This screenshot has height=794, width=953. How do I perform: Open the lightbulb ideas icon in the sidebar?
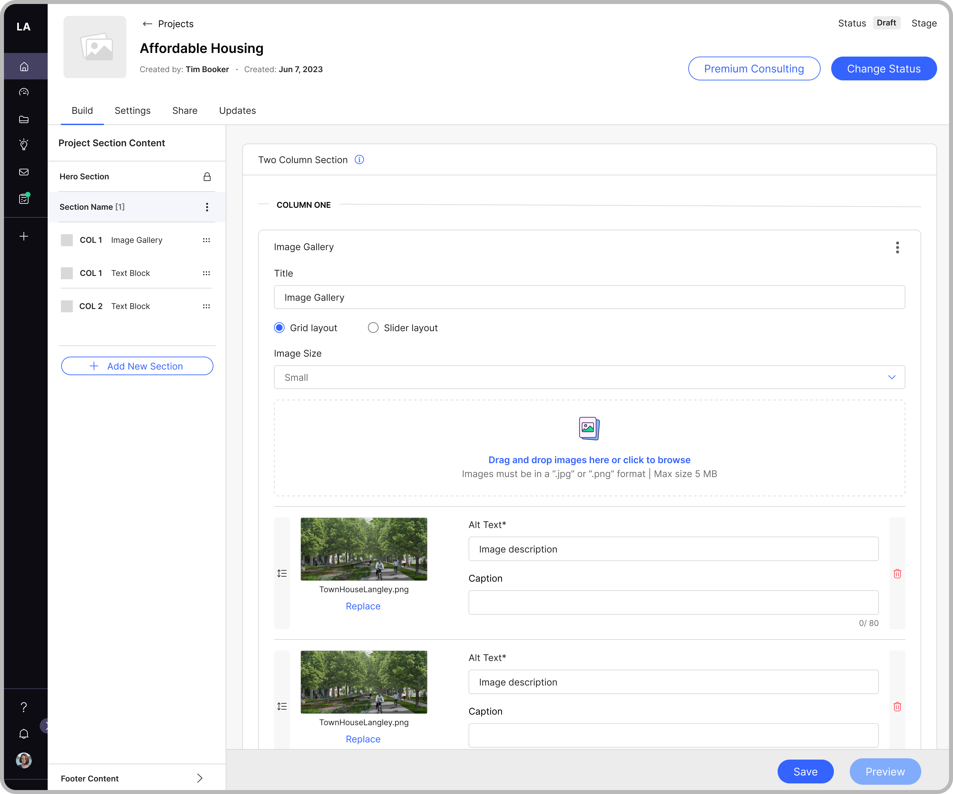[x=24, y=145]
